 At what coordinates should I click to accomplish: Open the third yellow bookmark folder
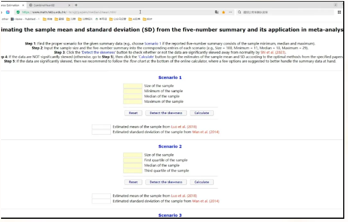pos(71,19)
